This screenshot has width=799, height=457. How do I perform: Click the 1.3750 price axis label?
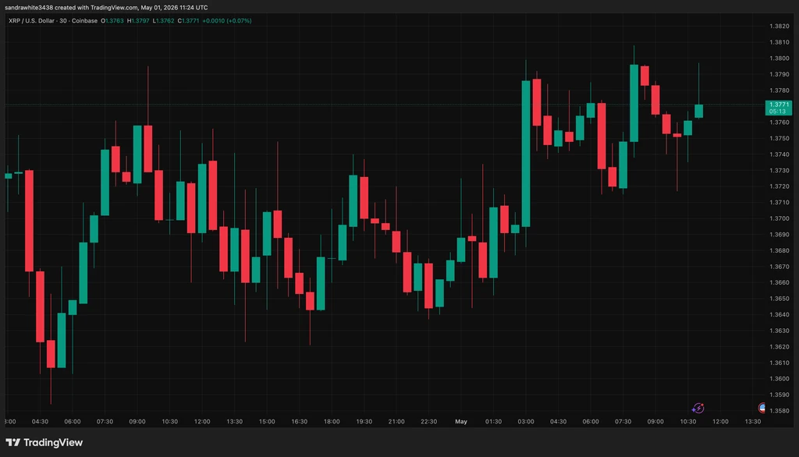[779, 138]
